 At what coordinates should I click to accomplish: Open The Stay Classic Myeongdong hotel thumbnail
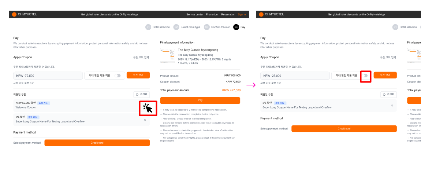167,55
